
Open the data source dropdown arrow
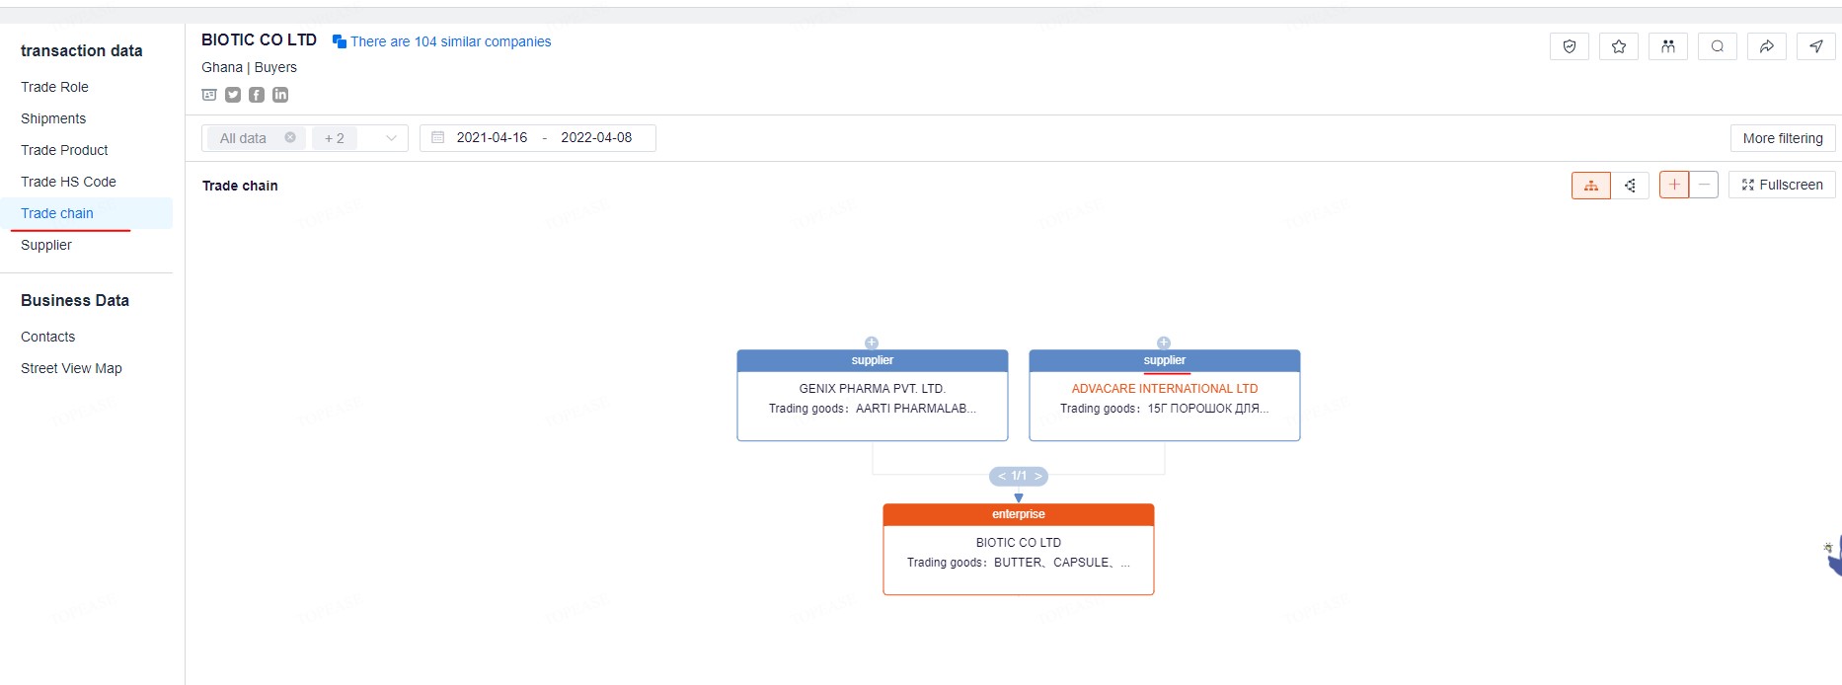[x=391, y=138]
